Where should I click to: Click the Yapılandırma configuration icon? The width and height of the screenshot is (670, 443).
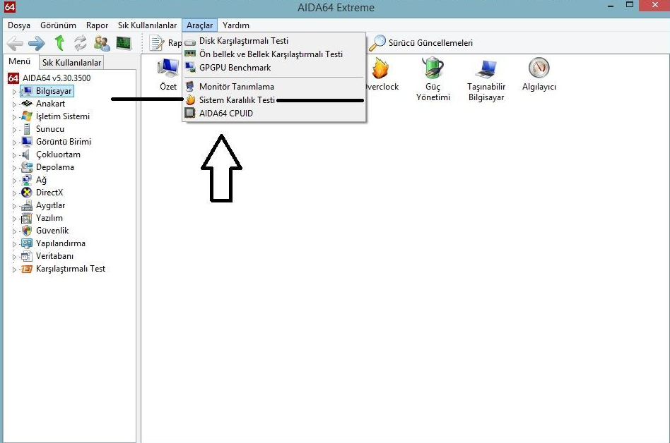[26, 243]
